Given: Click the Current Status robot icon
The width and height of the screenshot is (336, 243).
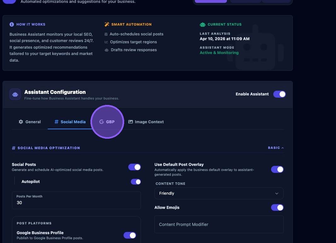Looking at the screenshot, I should coord(202,25).
